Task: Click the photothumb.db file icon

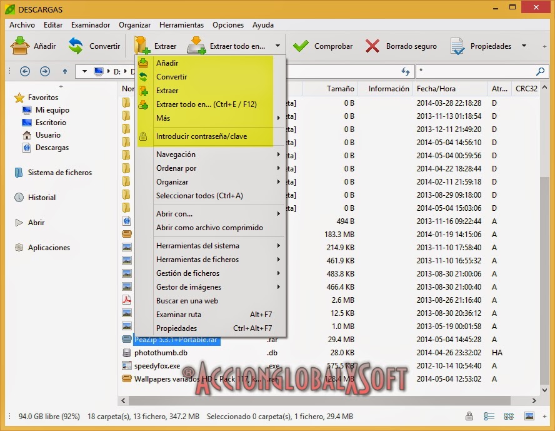Action: pyautogui.click(x=126, y=353)
